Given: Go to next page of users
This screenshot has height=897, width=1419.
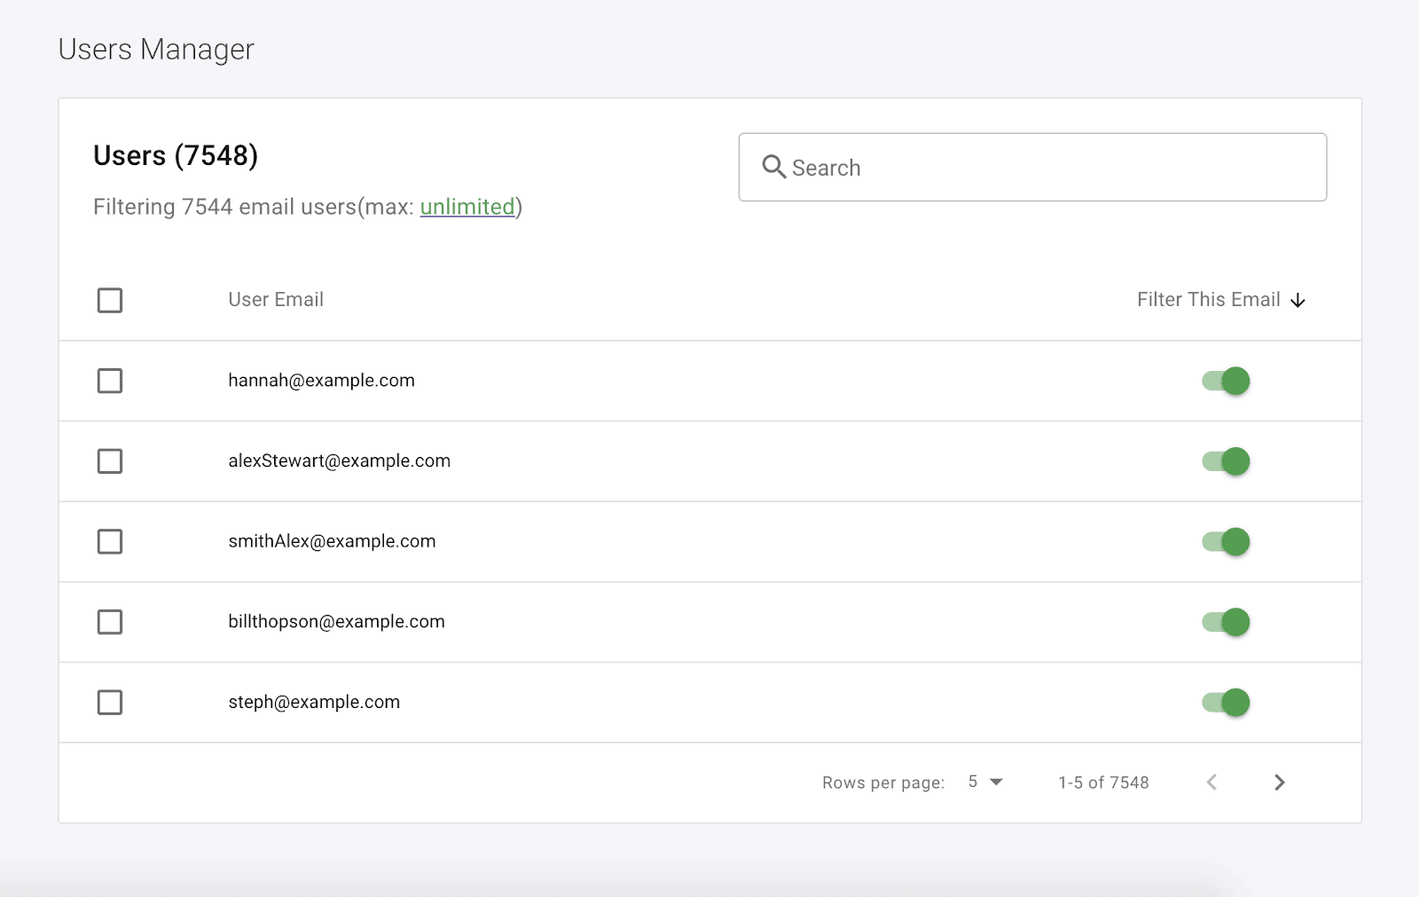Looking at the screenshot, I should coord(1279,783).
